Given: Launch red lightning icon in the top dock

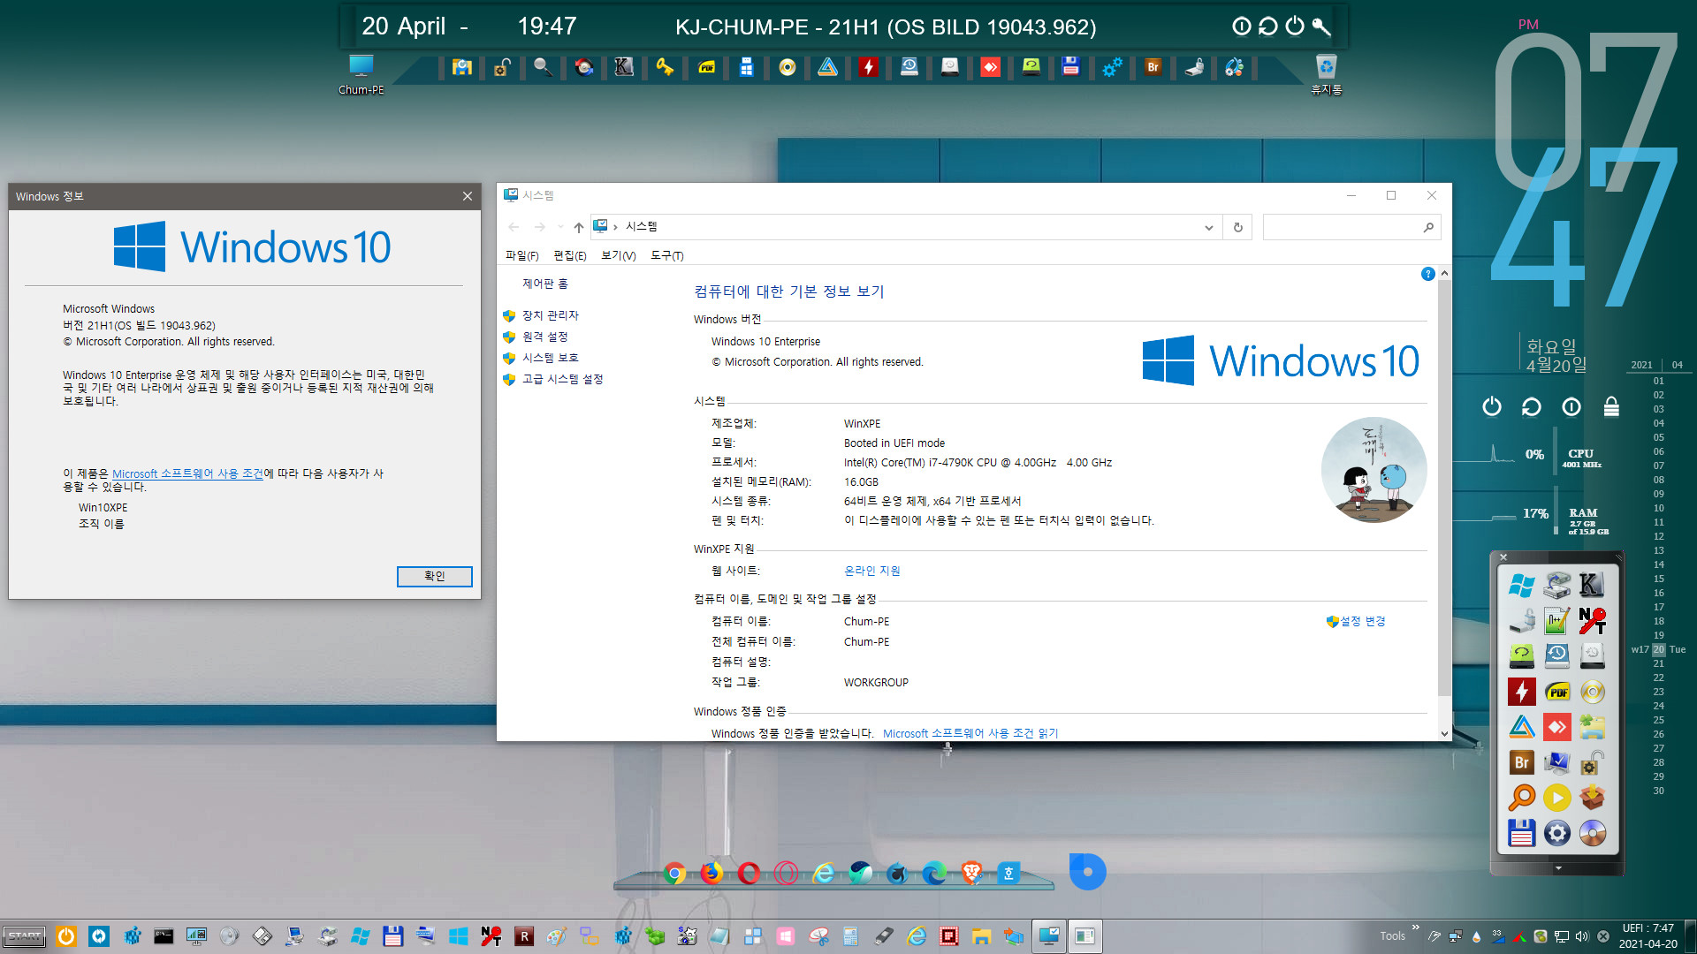Looking at the screenshot, I should coord(868,67).
